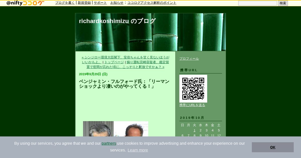This screenshot has height=158, width=301.
Task: Click the post date 2019年9月29日 (日)
Action: pos(93,74)
